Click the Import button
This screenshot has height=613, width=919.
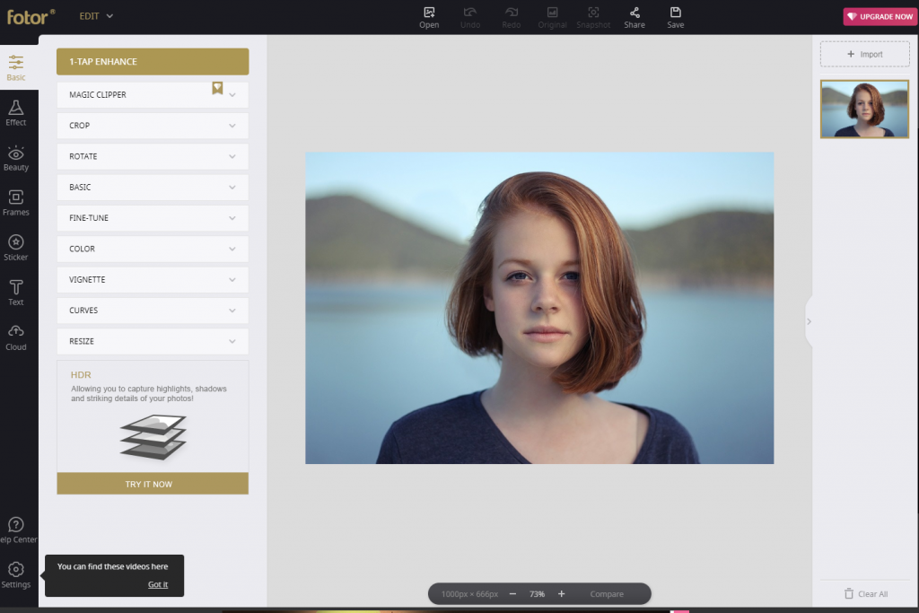pyautogui.click(x=864, y=54)
